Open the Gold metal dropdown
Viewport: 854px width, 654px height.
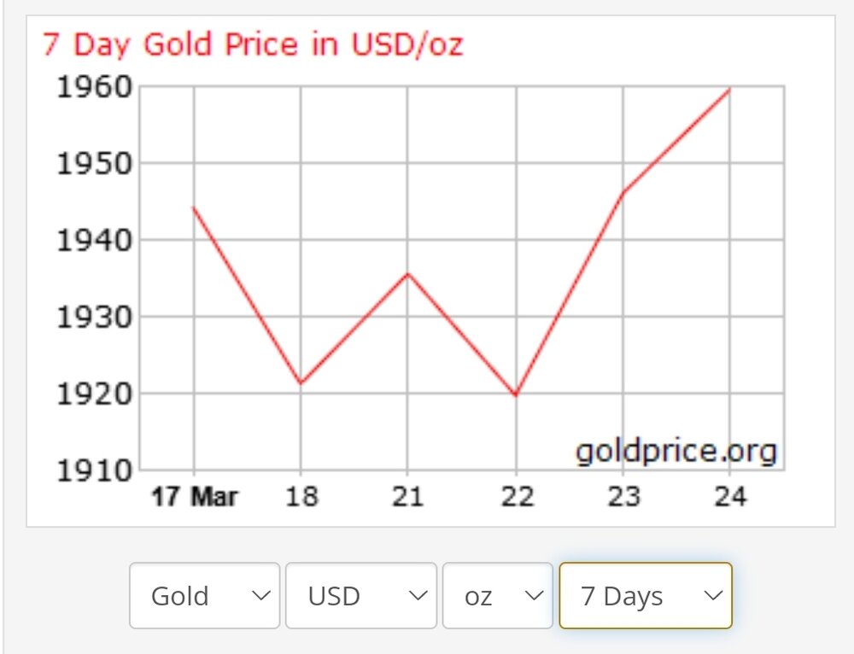click(x=204, y=596)
